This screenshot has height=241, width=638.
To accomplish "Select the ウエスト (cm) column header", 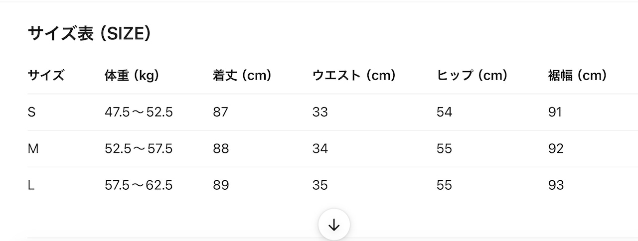I will click(354, 76).
